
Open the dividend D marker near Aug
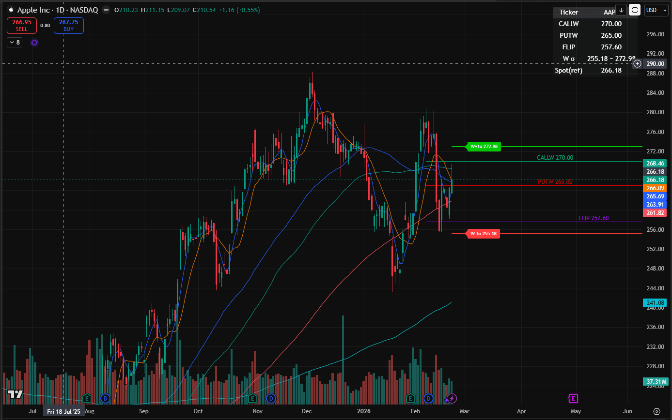pos(106,398)
